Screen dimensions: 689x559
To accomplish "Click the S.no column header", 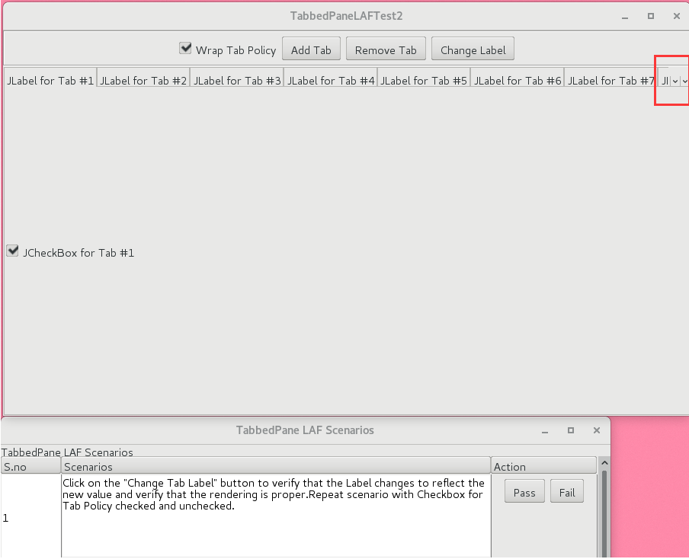I will pos(31,466).
